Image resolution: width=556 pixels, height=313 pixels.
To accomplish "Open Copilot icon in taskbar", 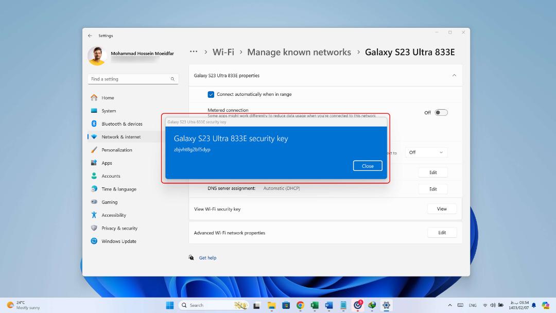I will (x=545, y=305).
